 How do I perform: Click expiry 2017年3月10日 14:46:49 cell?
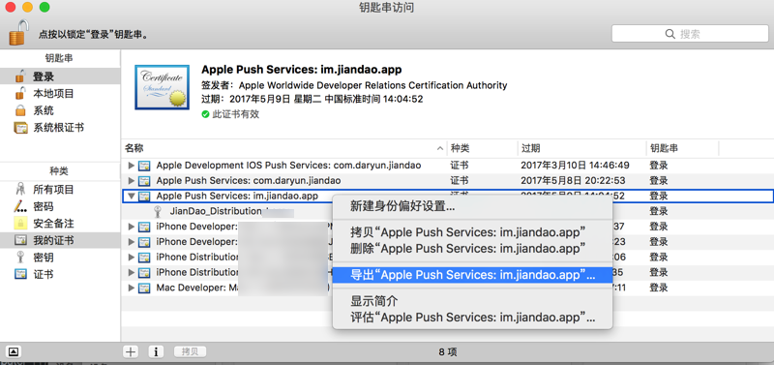pos(575,166)
